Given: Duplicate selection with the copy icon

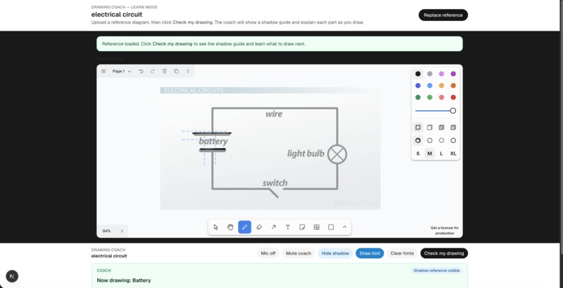Looking at the screenshot, I should (x=176, y=71).
